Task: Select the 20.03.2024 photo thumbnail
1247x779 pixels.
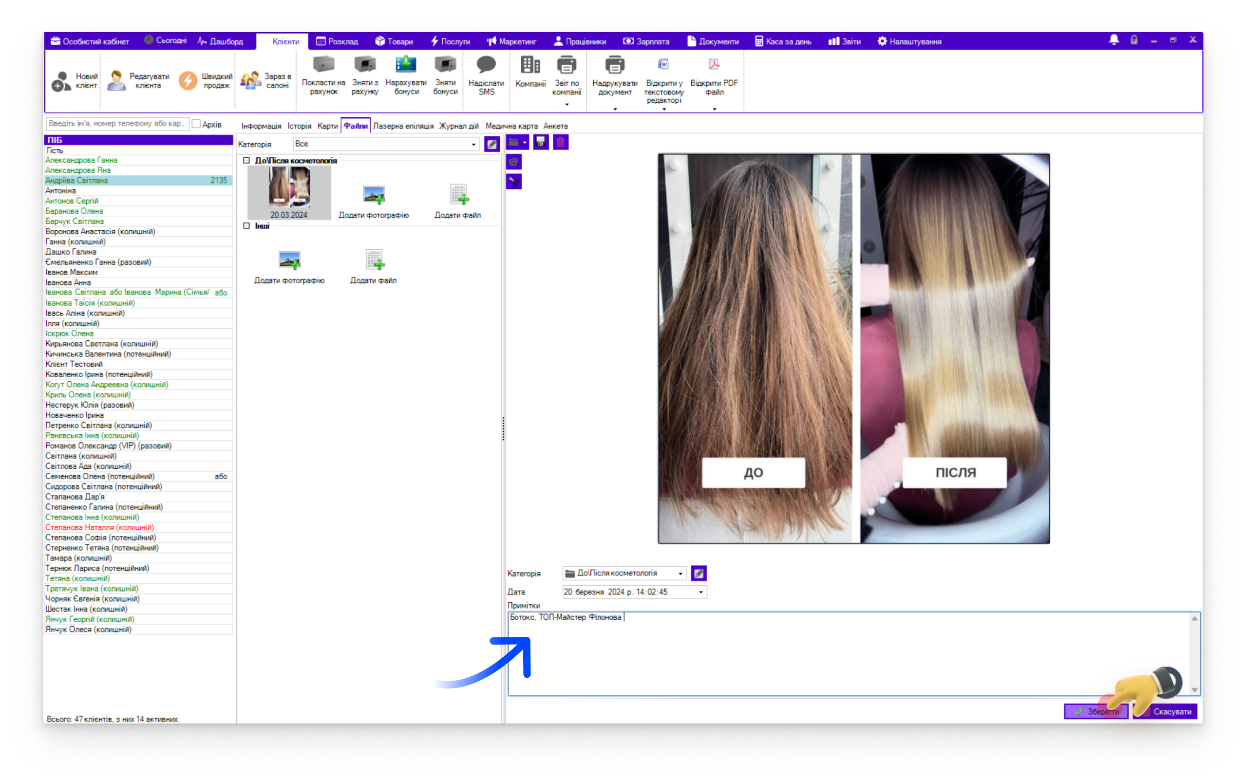Action: coord(289,193)
